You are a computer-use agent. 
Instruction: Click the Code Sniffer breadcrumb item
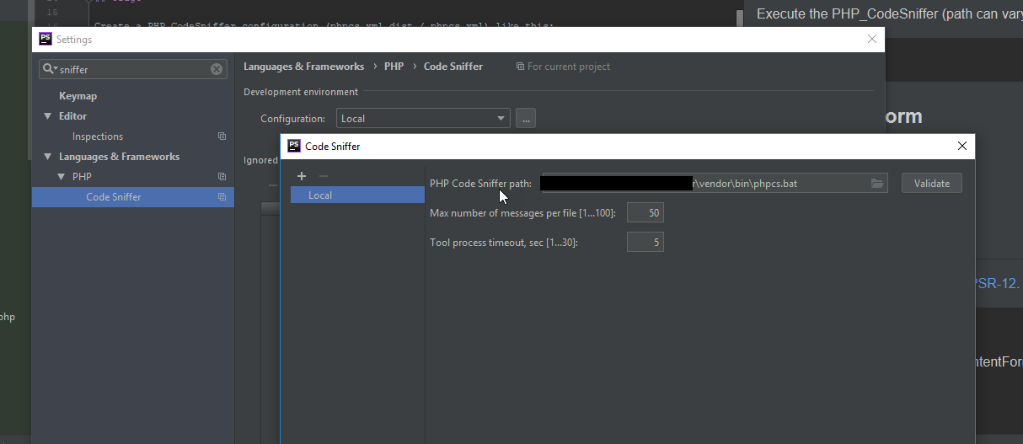[x=453, y=67]
